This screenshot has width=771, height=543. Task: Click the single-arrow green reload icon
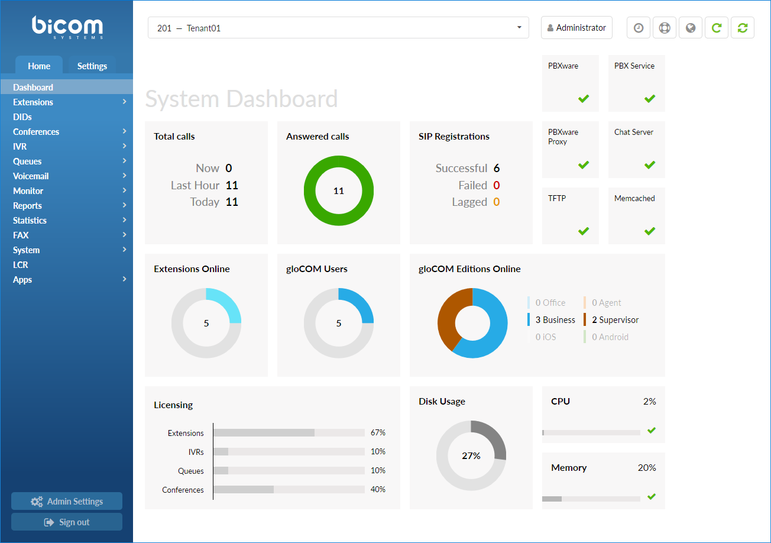click(x=717, y=28)
